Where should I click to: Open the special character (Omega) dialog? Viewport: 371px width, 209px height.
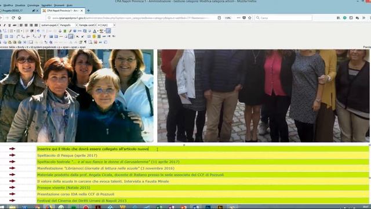coord(89,37)
